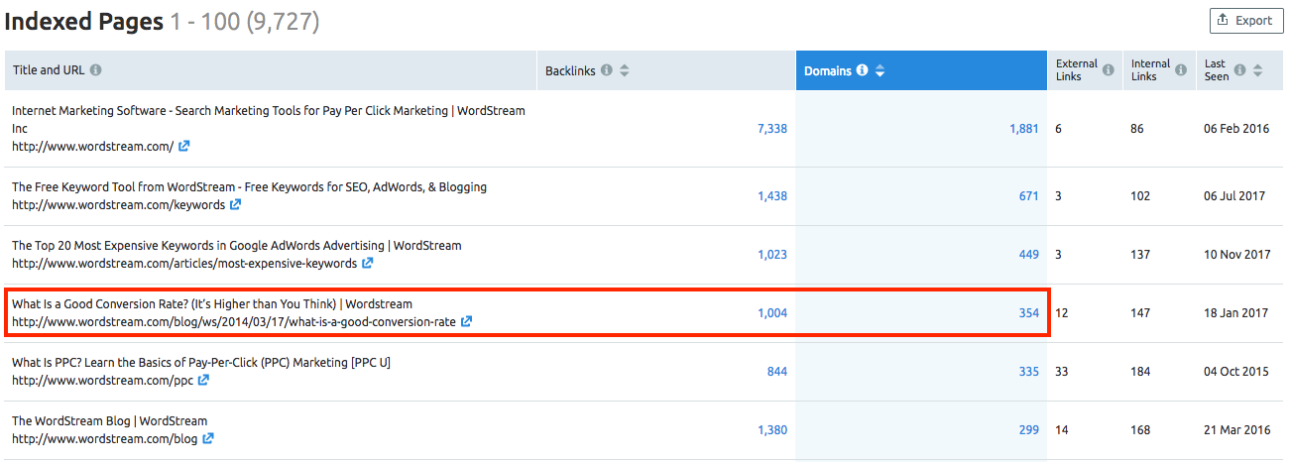Click info icon beside Backlinks header
The image size is (1291, 462).
607,70
